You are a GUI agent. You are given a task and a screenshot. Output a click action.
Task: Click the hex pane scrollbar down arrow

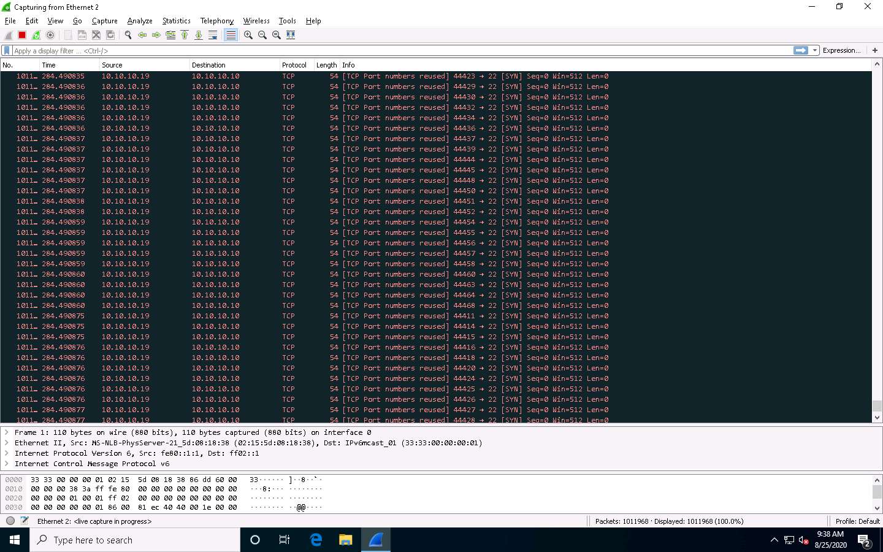pyautogui.click(x=877, y=508)
